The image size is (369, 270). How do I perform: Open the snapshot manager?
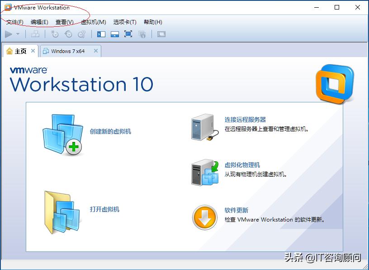[81, 34]
